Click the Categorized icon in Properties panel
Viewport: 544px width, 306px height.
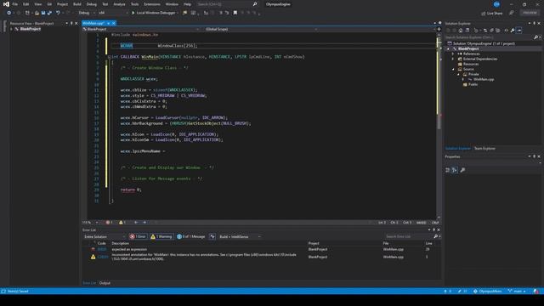448,170
